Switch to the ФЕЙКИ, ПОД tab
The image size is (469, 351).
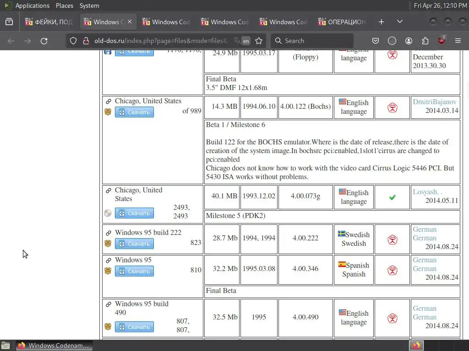click(x=49, y=22)
